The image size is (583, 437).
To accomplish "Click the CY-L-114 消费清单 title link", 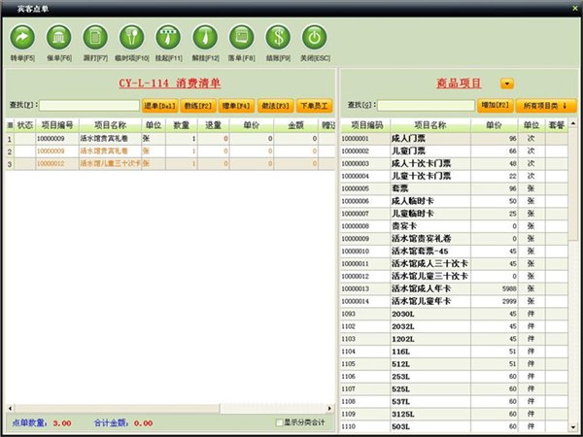I will click(170, 84).
